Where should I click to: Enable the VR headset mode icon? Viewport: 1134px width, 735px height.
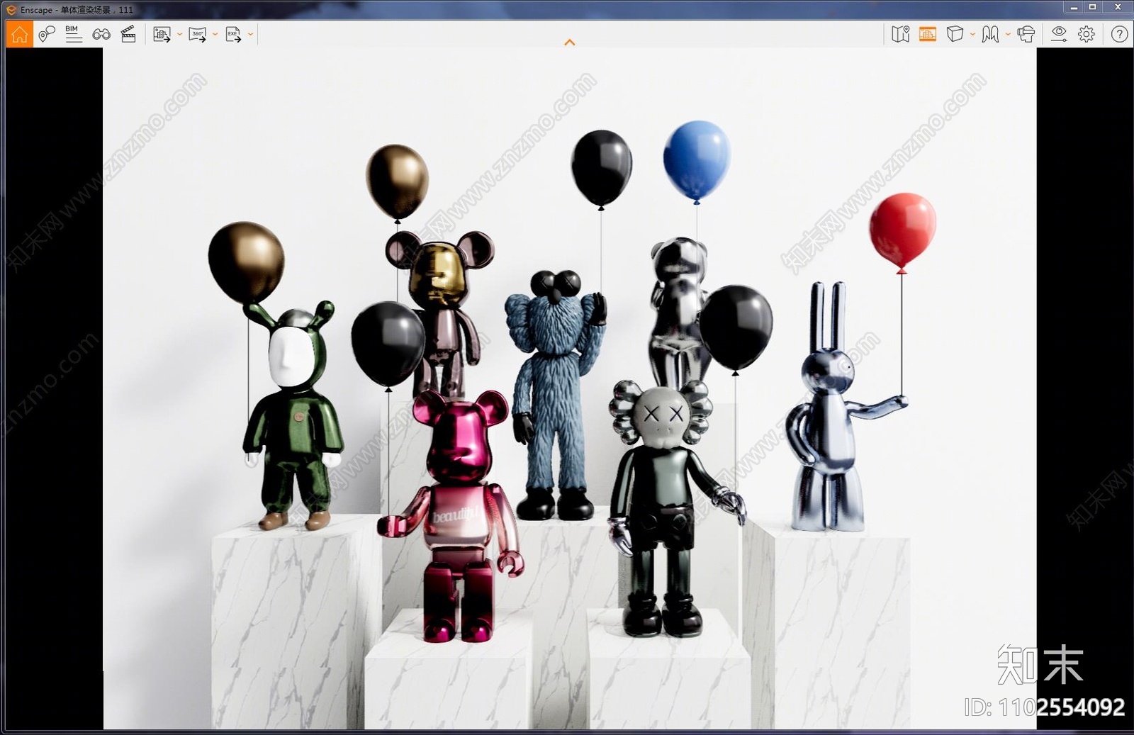[1026, 34]
